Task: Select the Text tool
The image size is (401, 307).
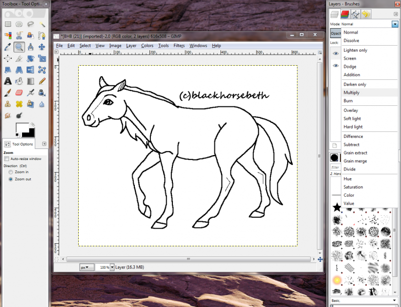Action: tap(8, 81)
